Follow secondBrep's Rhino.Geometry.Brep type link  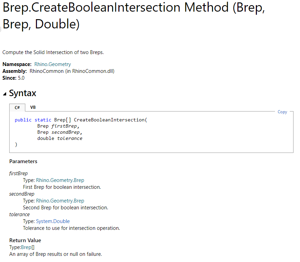tap(60, 201)
